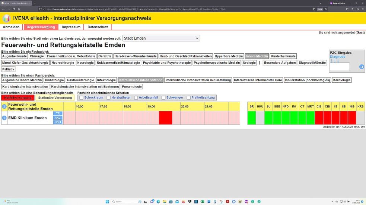Click the green SR status cell
Screen dimensions: 366x205
pos(252,118)
